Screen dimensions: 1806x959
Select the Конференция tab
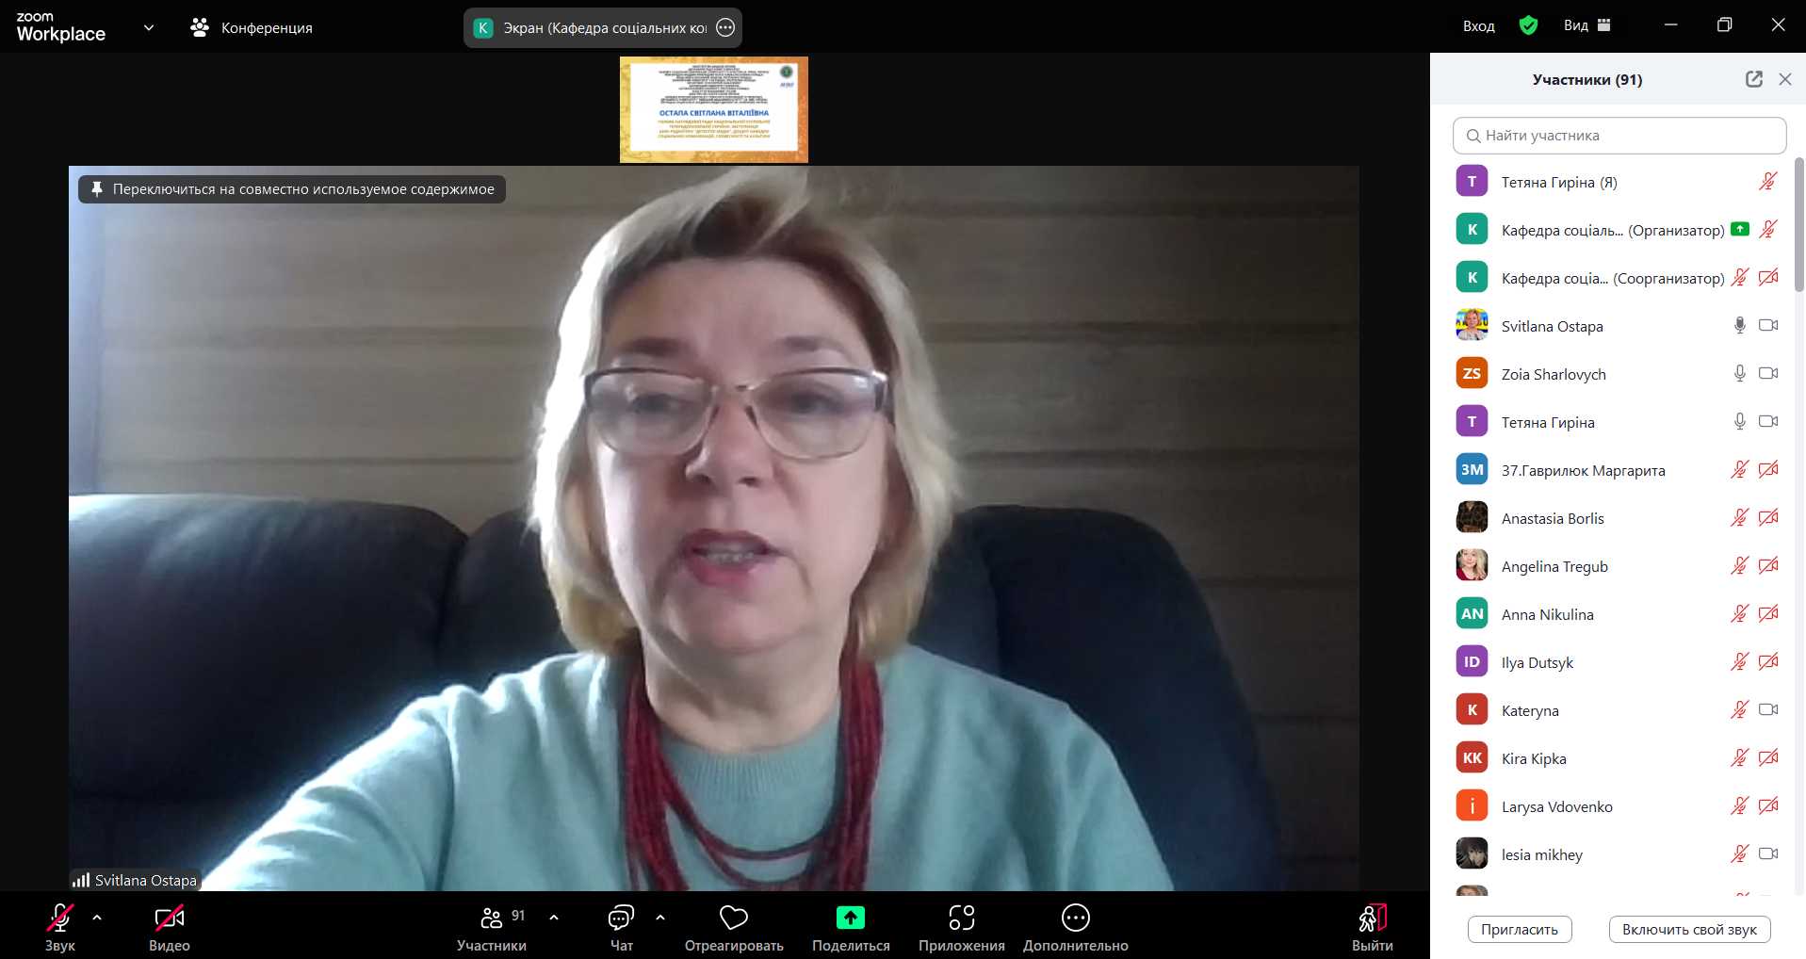252,27
